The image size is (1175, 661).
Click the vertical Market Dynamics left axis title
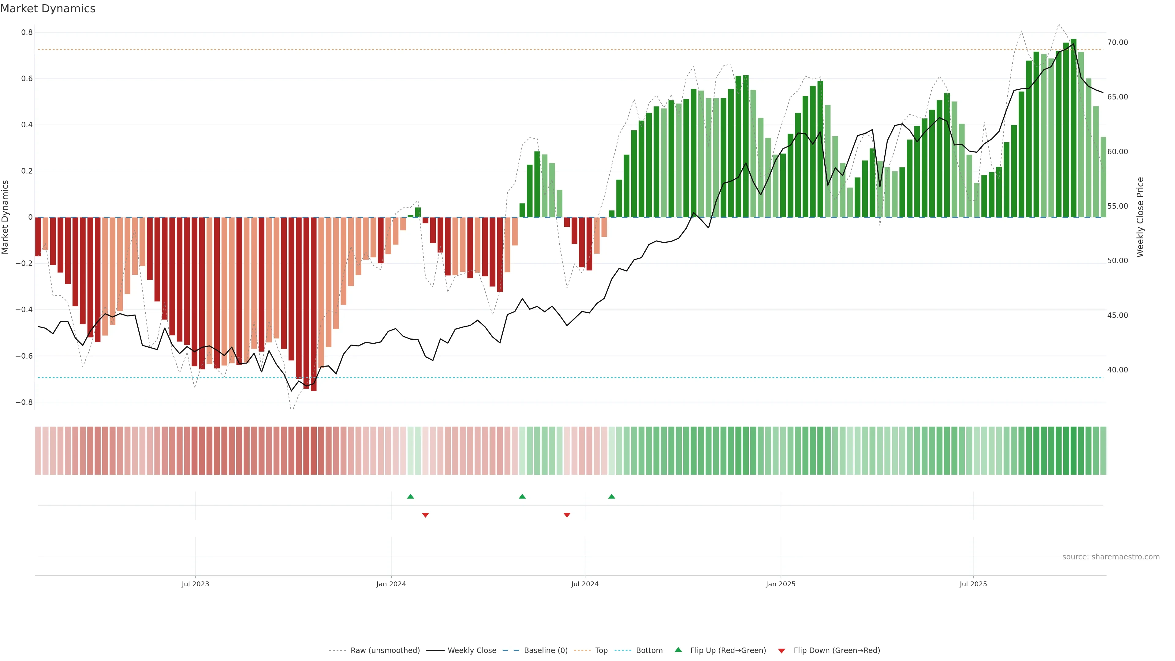6,217
